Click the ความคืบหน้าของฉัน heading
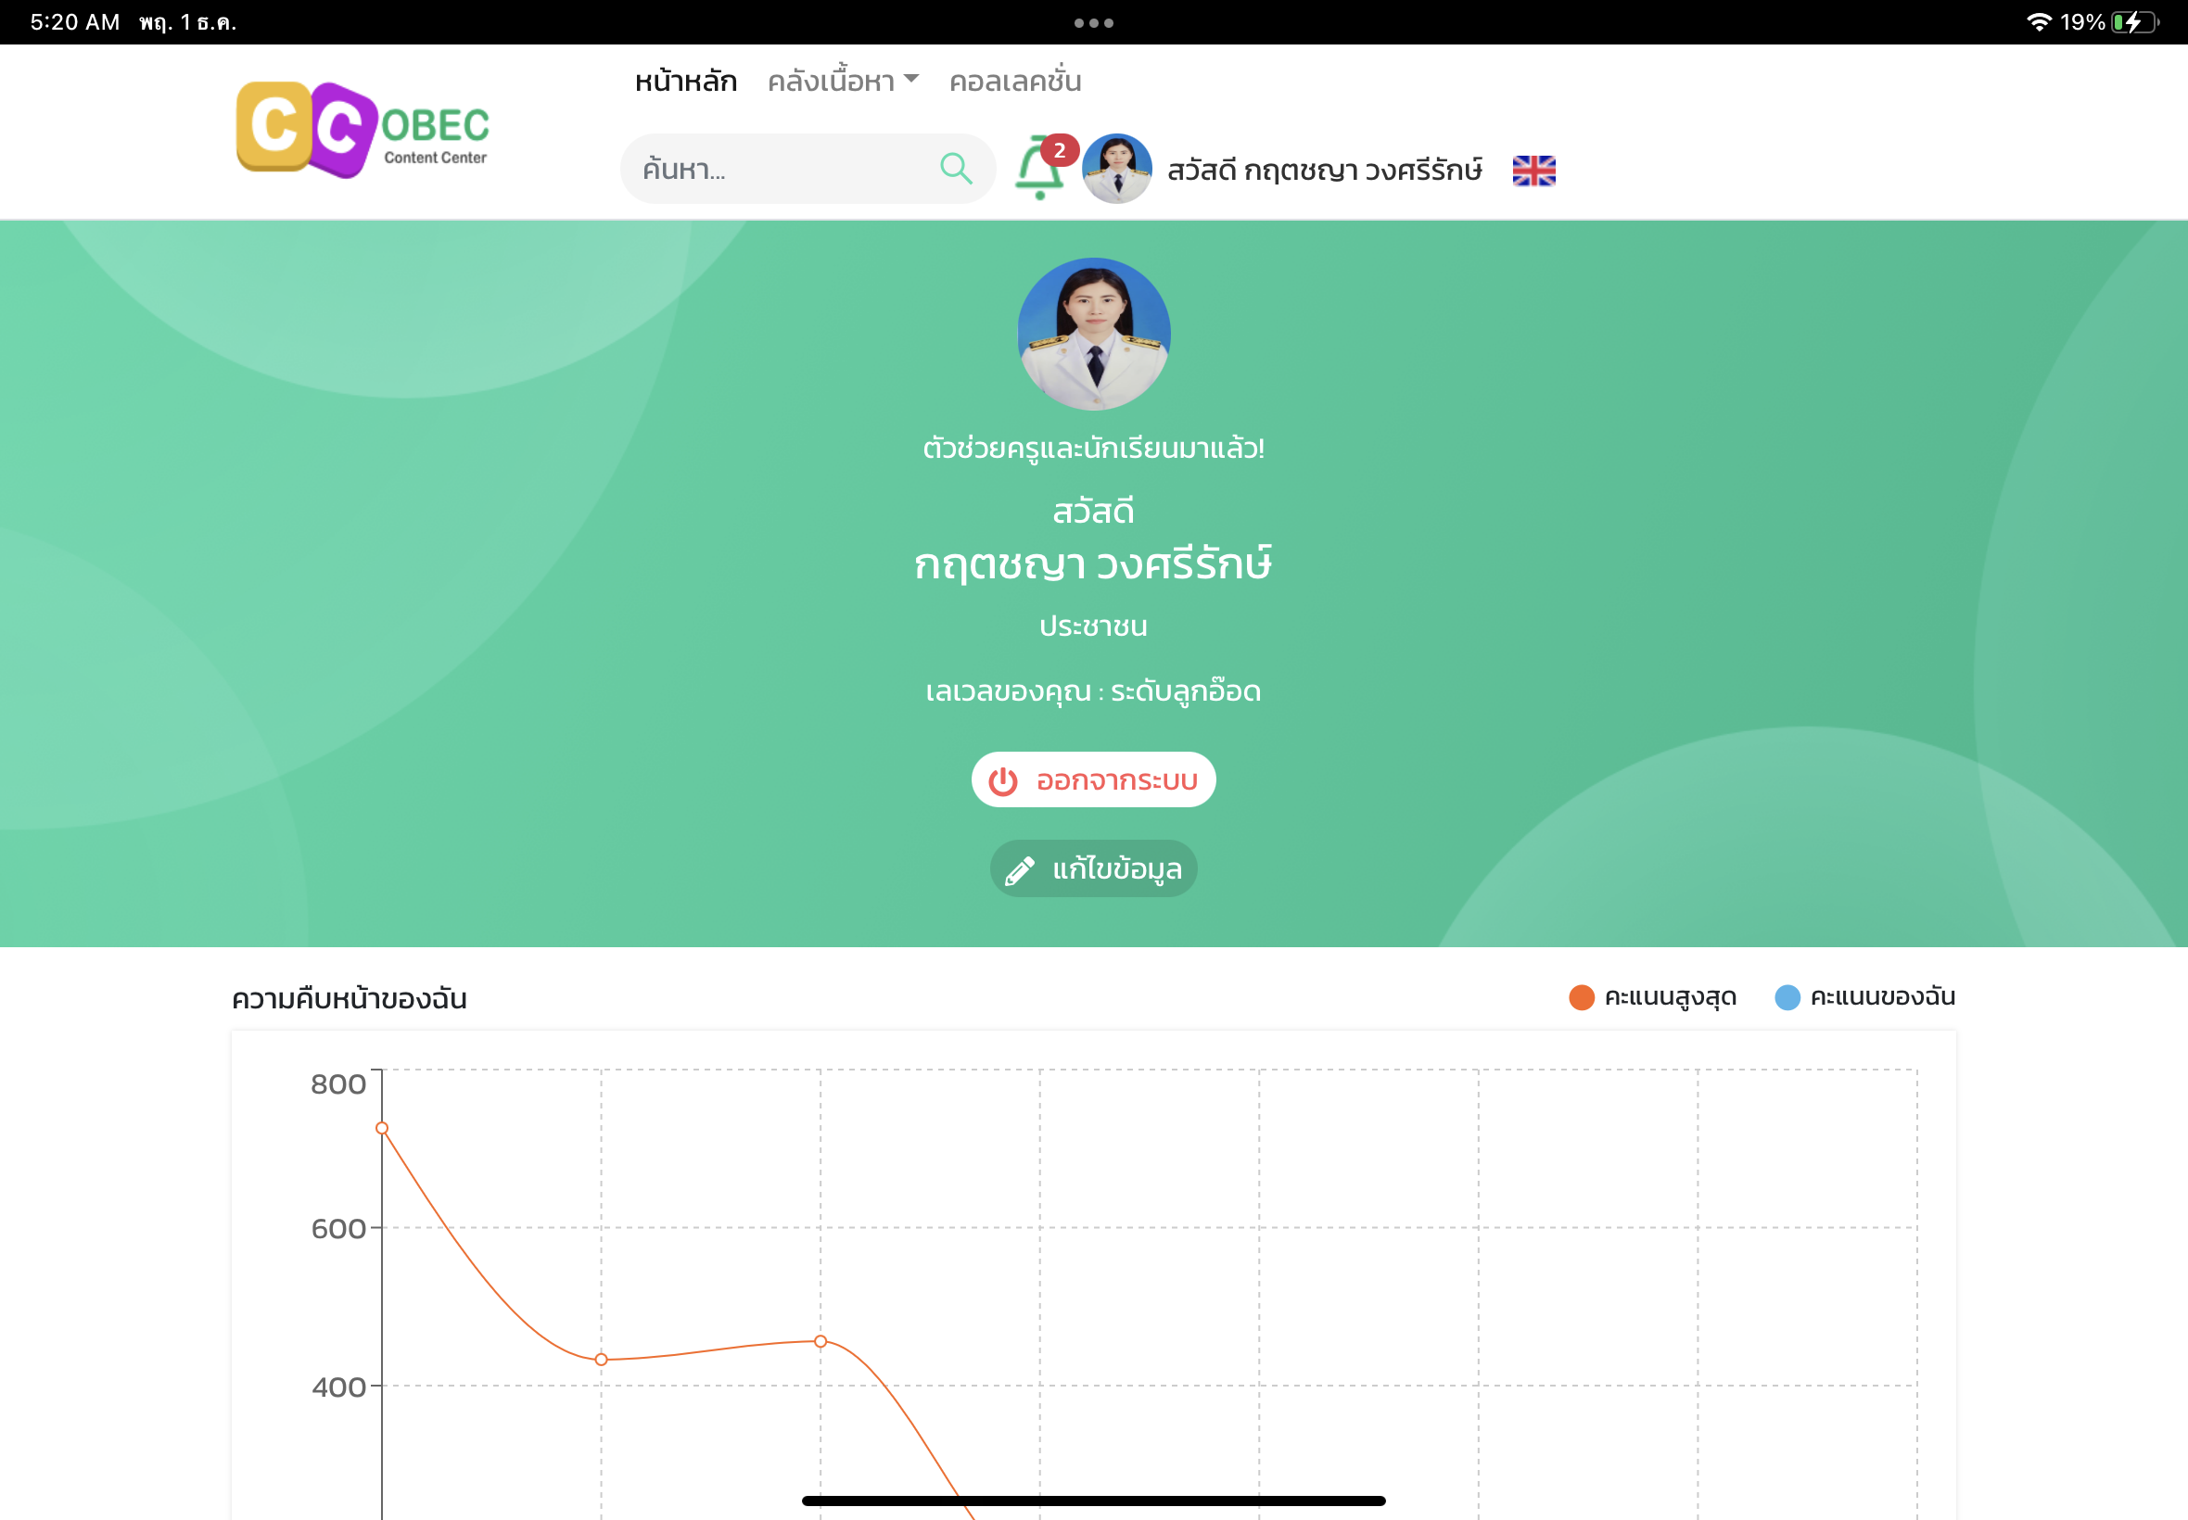The image size is (2188, 1520). pos(350,999)
